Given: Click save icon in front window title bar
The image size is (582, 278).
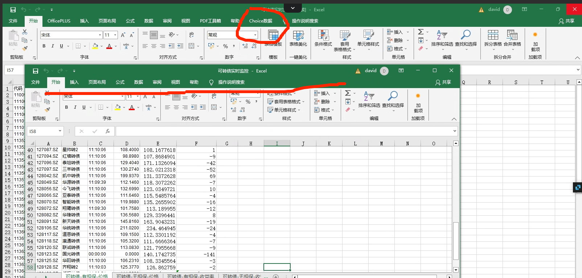Looking at the screenshot, I should 36,71.
